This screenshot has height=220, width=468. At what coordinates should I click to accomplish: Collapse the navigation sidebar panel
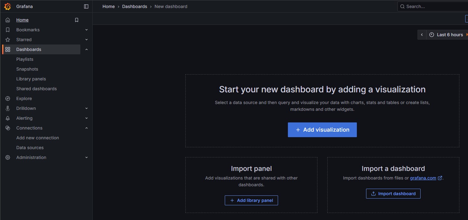tap(86, 6)
